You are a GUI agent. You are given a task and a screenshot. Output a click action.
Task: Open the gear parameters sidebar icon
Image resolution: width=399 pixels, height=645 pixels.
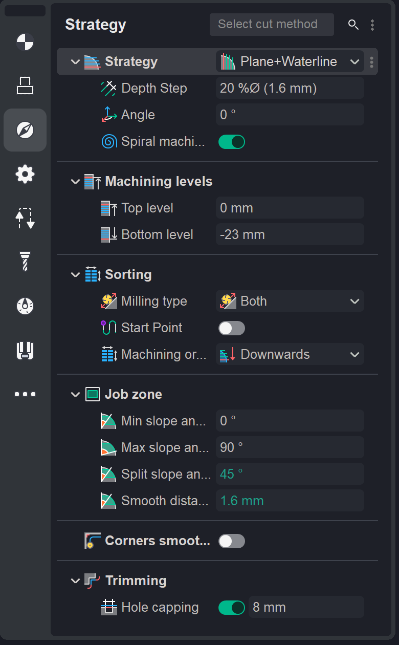[25, 175]
